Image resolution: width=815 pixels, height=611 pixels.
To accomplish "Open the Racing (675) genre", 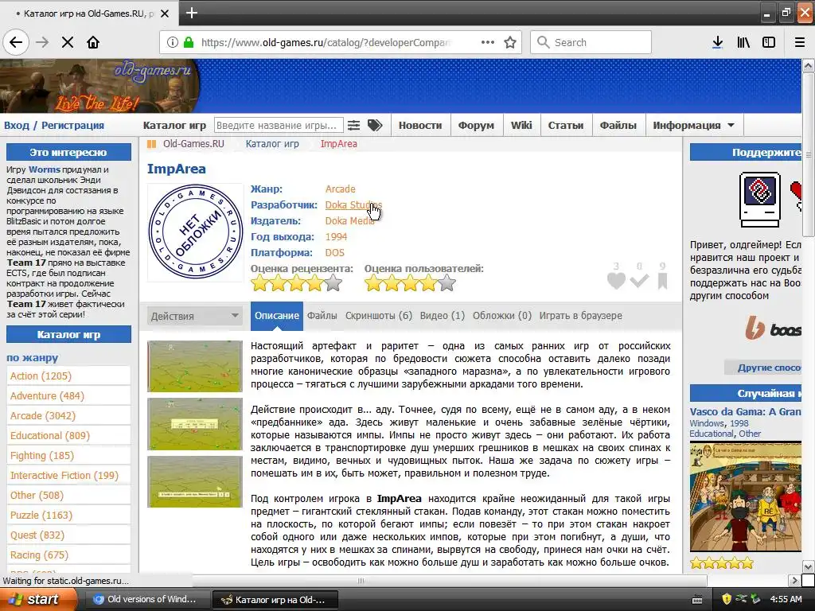I will pos(68,555).
